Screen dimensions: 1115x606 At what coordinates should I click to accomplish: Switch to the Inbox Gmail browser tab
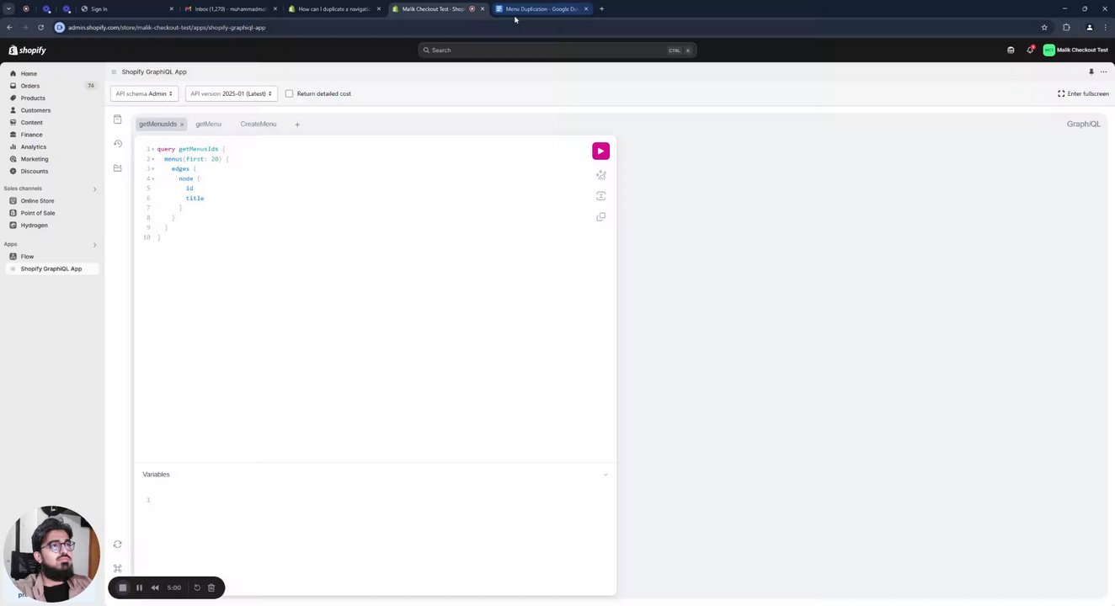(230, 8)
